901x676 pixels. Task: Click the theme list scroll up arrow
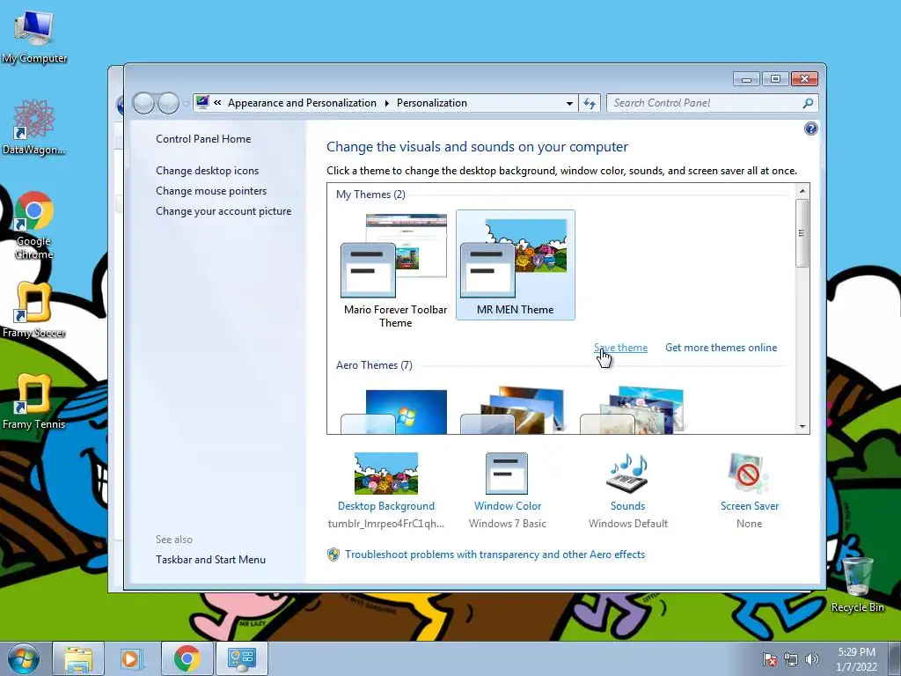coord(802,190)
